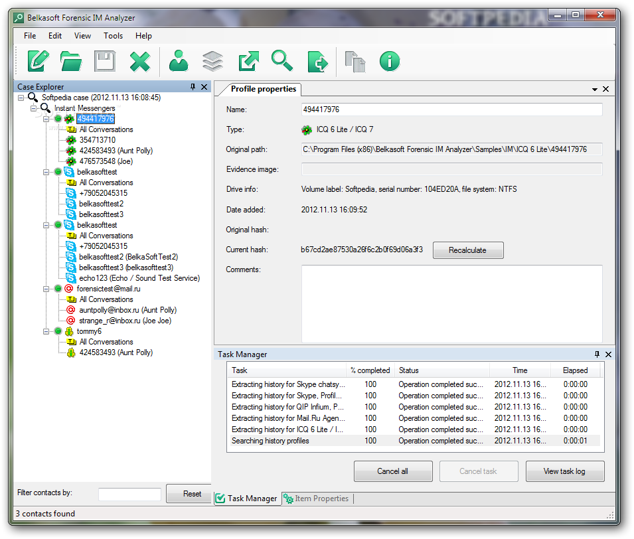Collapse the 494417976 ICQ profile node
The width and height of the screenshot is (634, 539).
tap(46, 119)
